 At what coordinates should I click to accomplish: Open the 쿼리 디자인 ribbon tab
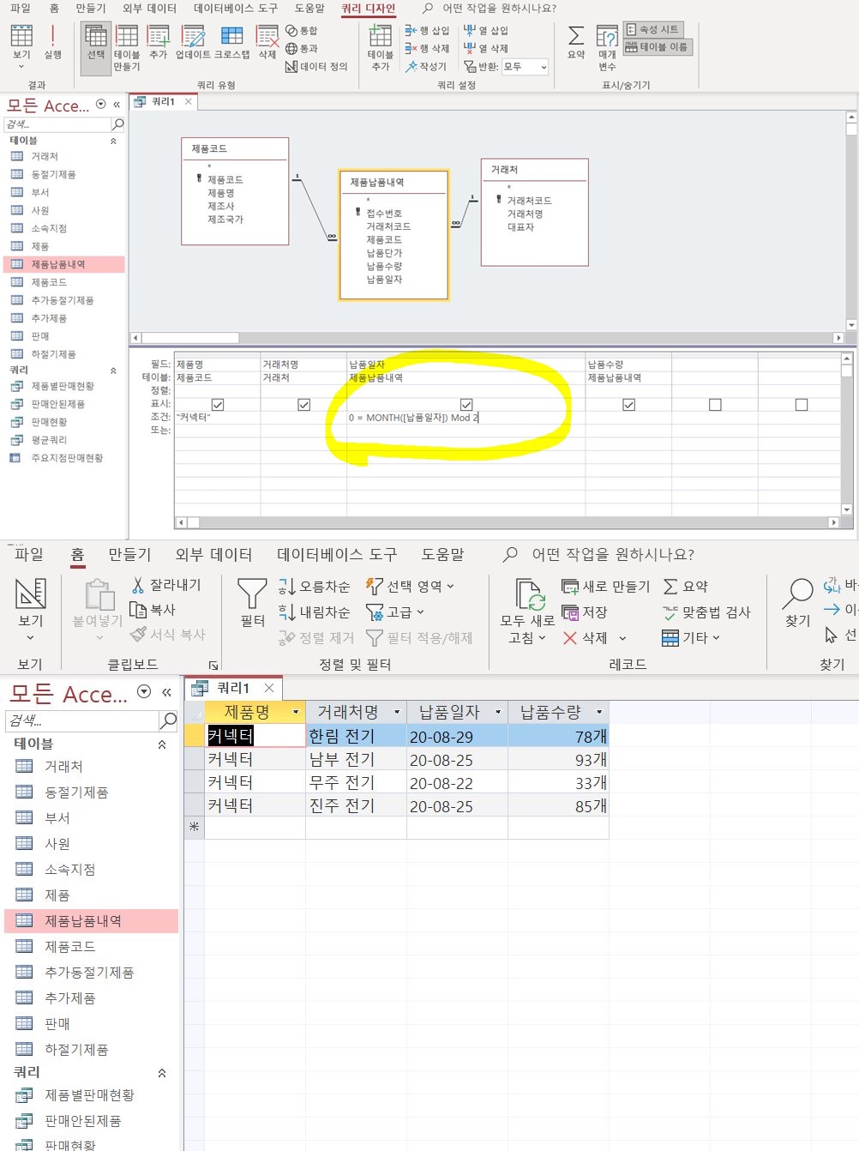369,9
